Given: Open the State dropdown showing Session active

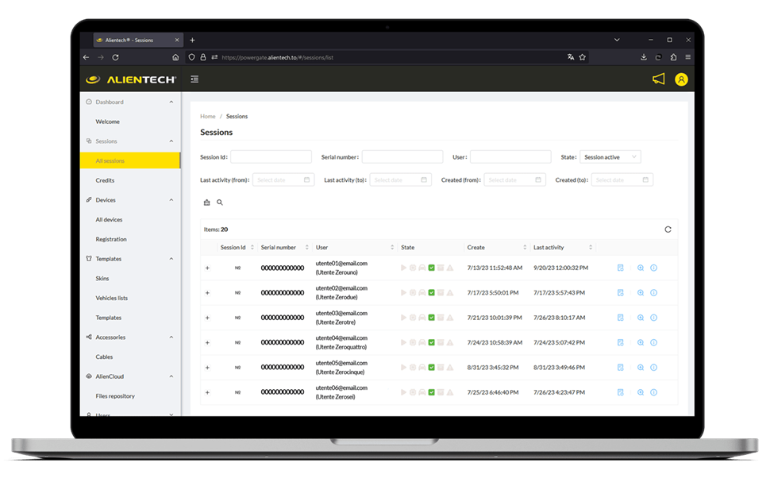Looking at the screenshot, I should point(610,157).
